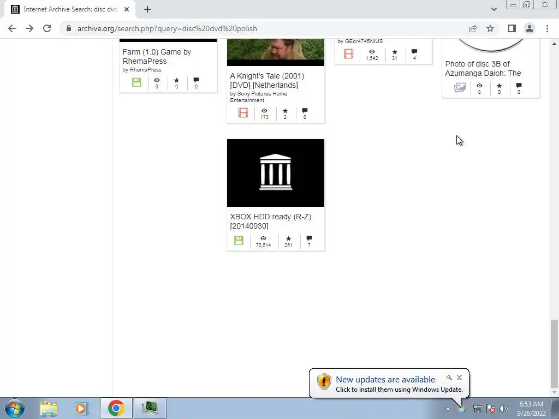The image size is (559, 419).
Task: Open by GEor4745NIUS creator link
Action: pos(360,41)
